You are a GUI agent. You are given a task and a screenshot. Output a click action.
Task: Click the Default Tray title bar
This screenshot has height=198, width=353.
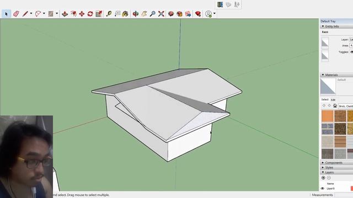coord(336,21)
